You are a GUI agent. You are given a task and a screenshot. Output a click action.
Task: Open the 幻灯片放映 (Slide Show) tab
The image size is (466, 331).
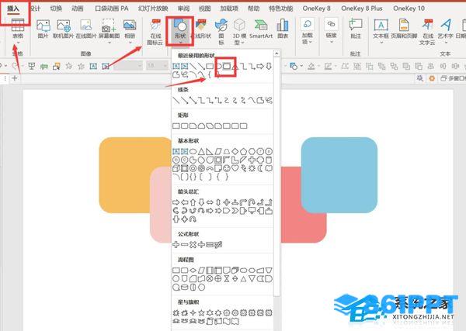click(x=153, y=9)
